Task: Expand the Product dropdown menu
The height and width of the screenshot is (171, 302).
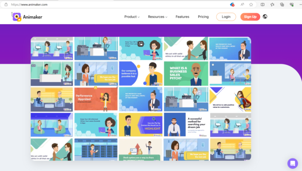Action: (x=132, y=17)
